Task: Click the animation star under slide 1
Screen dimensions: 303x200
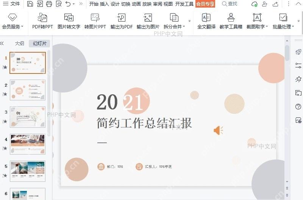Action: [x=5, y=67]
